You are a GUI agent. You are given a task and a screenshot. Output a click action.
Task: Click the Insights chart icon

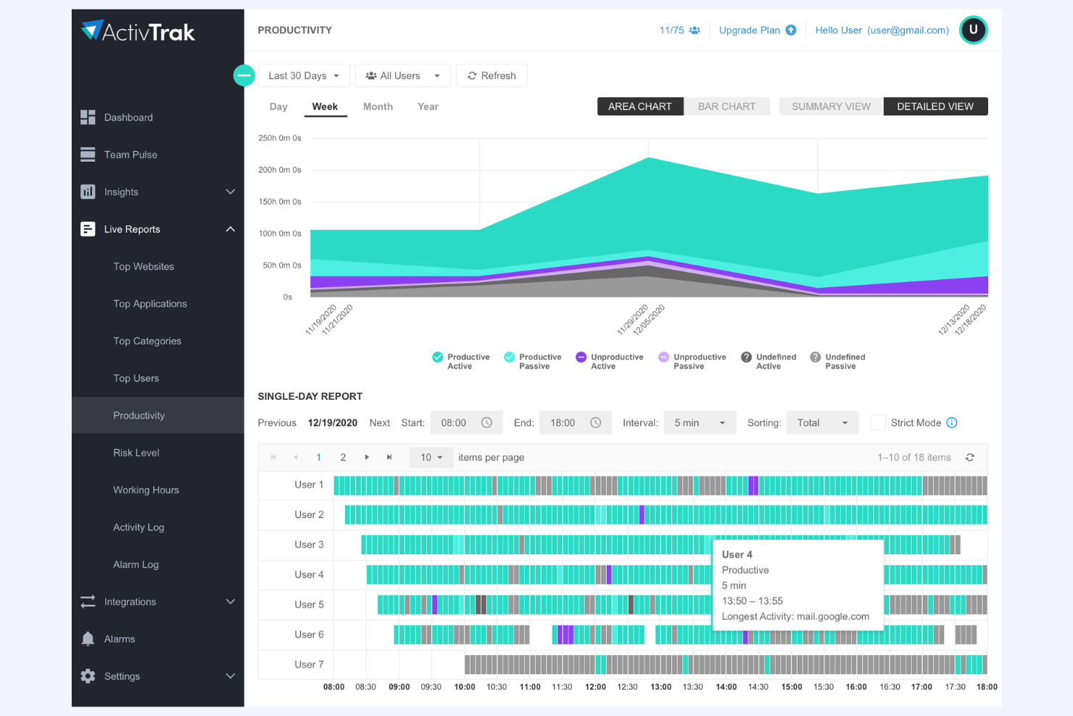(88, 192)
